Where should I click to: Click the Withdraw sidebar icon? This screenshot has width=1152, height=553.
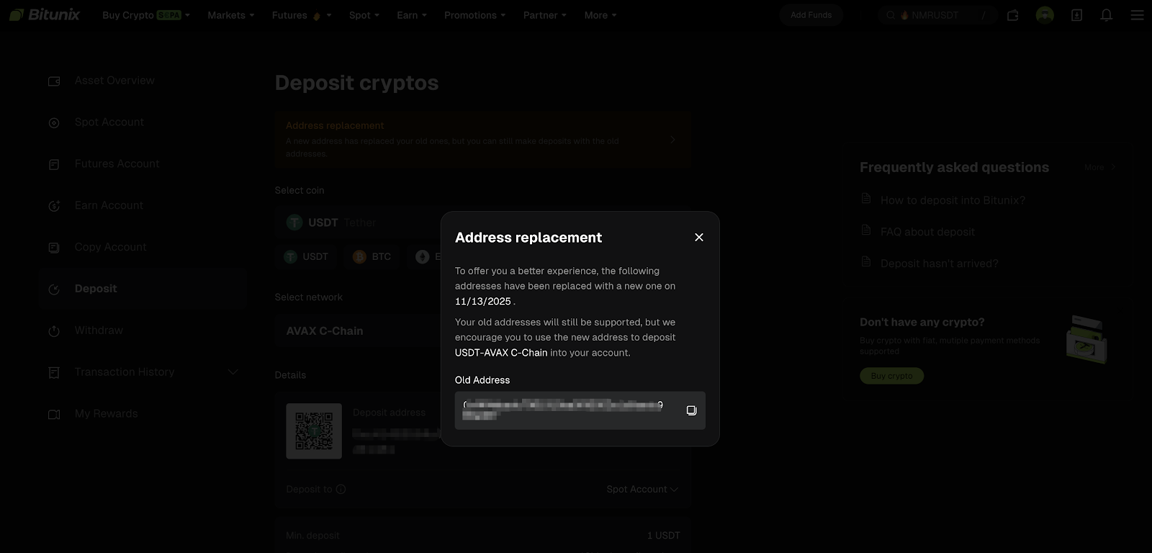(x=54, y=331)
